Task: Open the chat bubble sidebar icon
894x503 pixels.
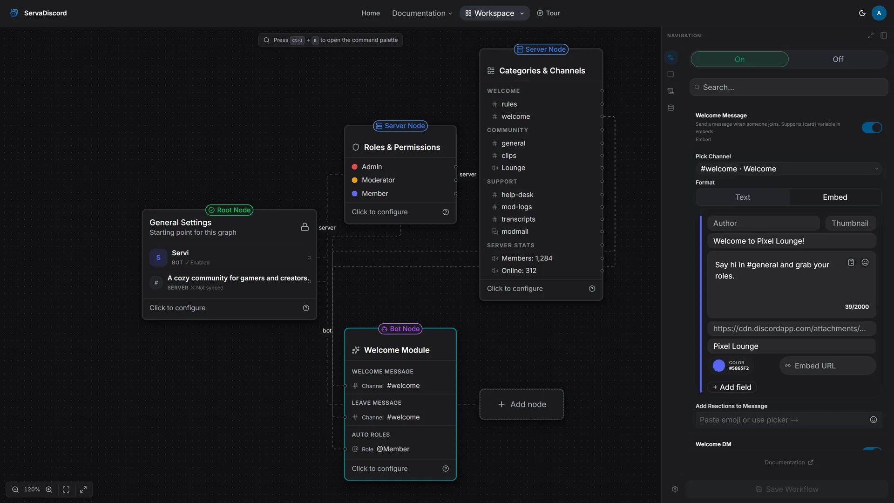Action: (x=670, y=75)
